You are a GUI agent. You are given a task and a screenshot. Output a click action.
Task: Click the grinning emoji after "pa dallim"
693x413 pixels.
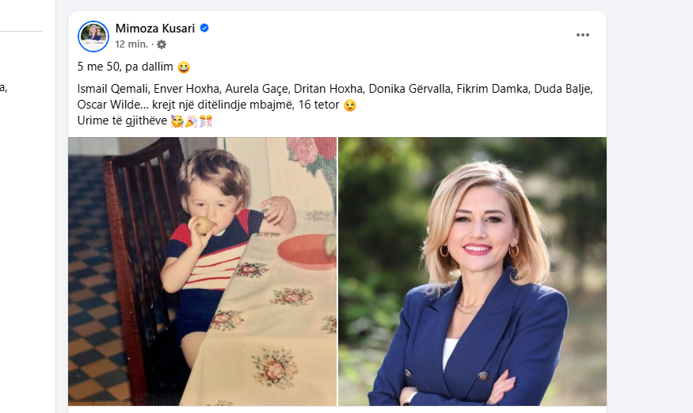click(184, 67)
